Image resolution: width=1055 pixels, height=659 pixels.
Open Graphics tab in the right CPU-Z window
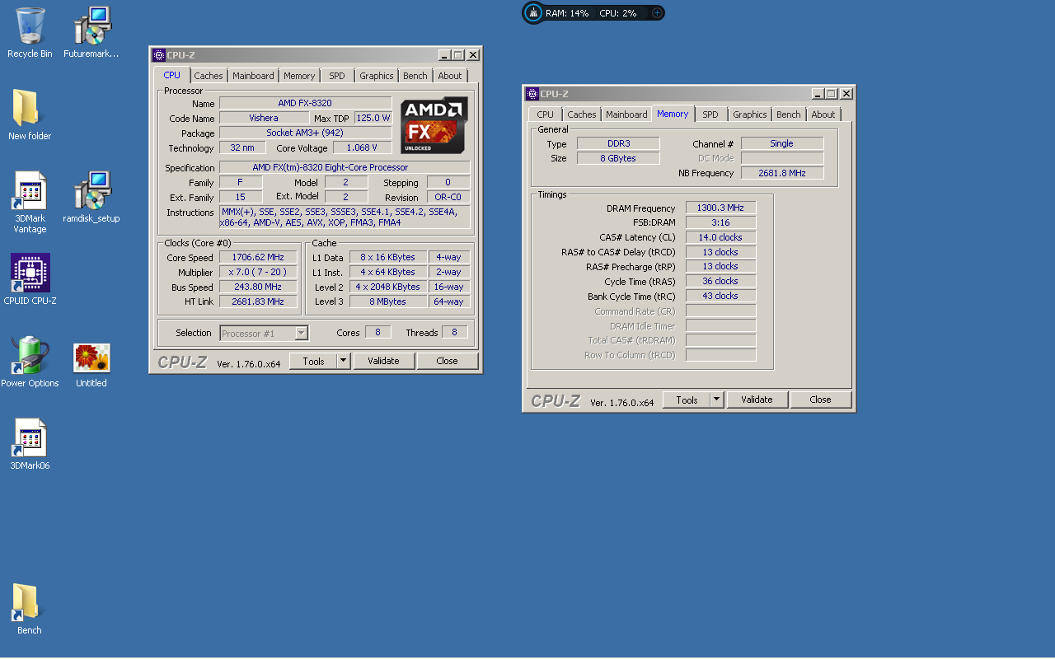click(750, 115)
